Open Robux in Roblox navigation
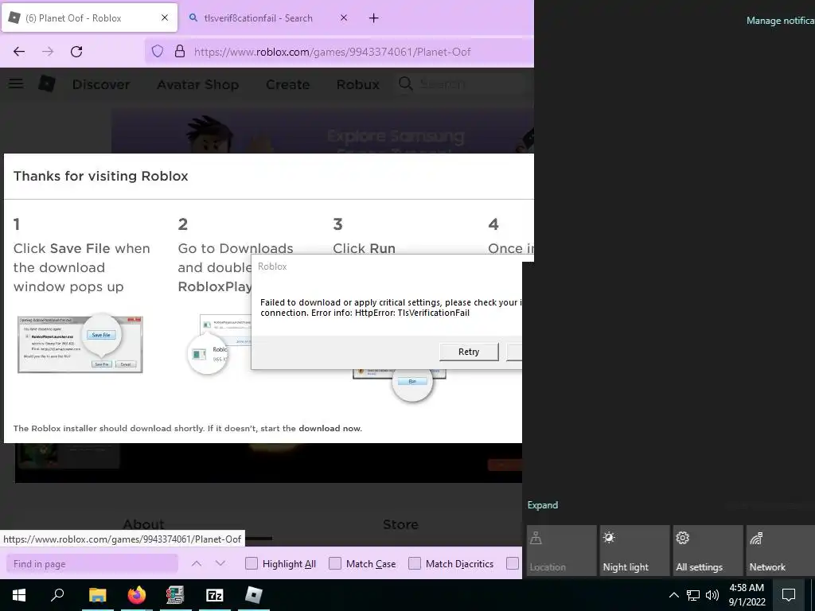This screenshot has width=815, height=611. [x=358, y=84]
